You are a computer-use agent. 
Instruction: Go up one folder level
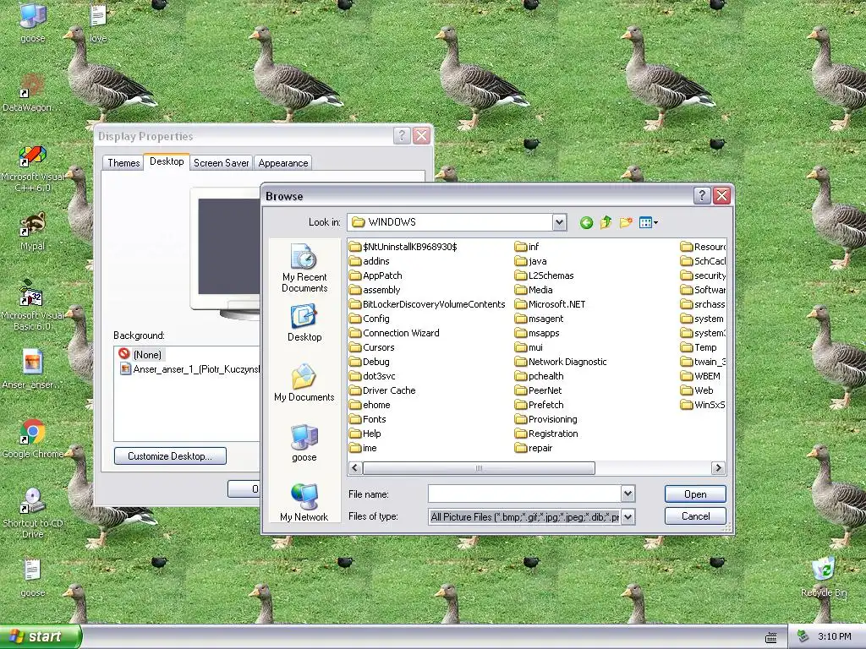point(606,222)
